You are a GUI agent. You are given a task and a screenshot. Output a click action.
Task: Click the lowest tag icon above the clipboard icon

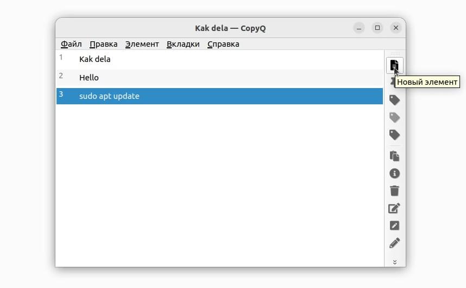pos(394,135)
